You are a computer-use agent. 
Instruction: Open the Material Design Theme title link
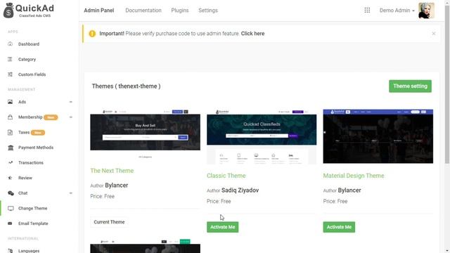click(354, 176)
